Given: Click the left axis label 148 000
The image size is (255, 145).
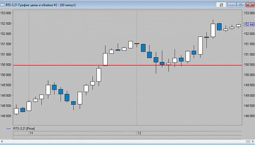Looking at the screenshot, I should coord(6,116).
